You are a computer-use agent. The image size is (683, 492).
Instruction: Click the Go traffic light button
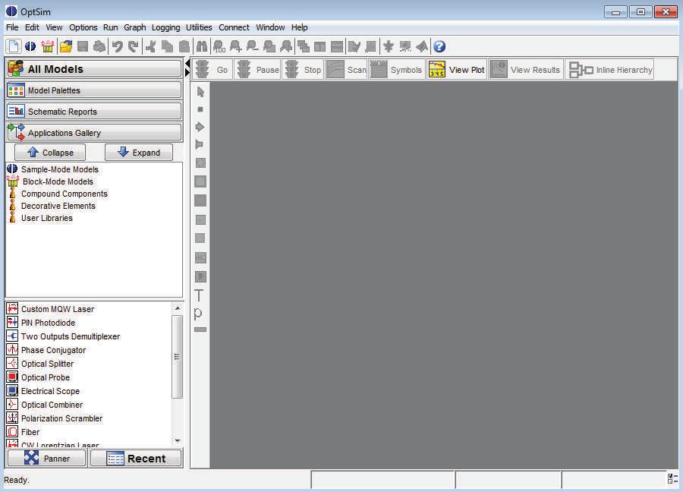coord(212,70)
